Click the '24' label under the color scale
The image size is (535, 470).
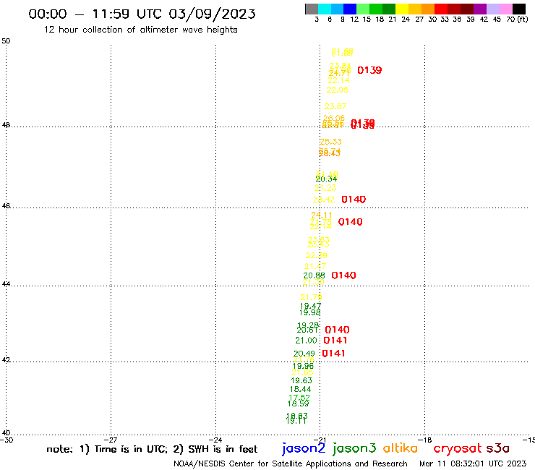point(406,20)
